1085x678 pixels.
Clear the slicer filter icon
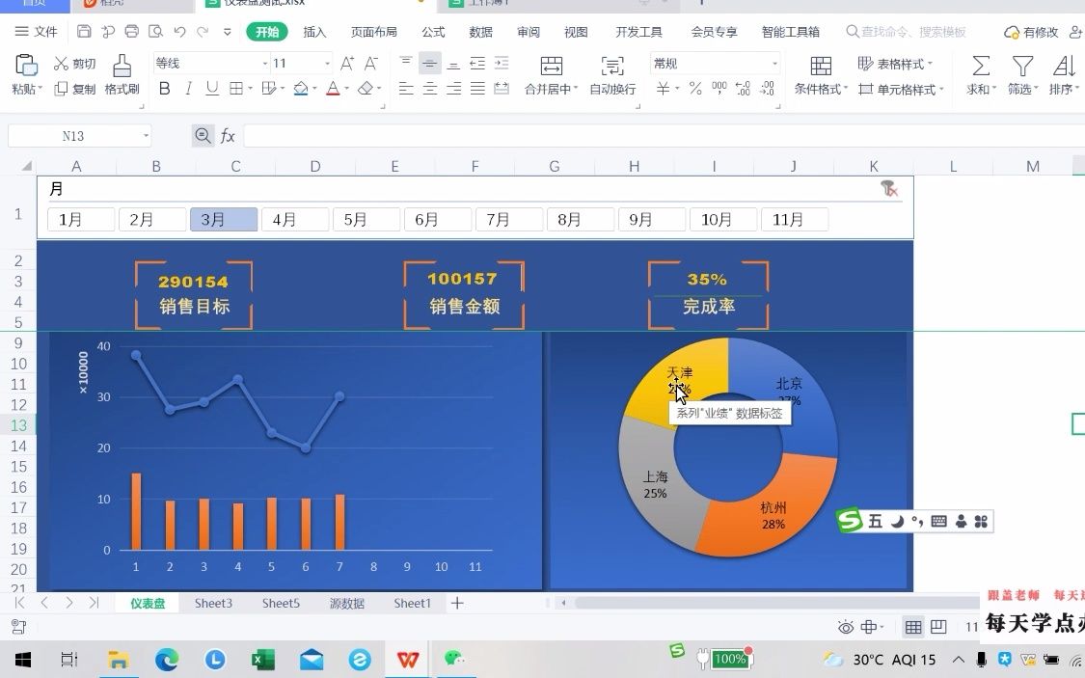pos(889,188)
